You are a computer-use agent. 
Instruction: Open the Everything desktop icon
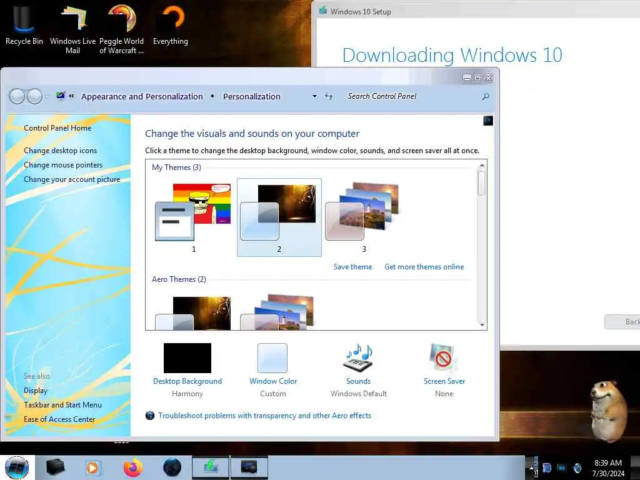pos(171,24)
